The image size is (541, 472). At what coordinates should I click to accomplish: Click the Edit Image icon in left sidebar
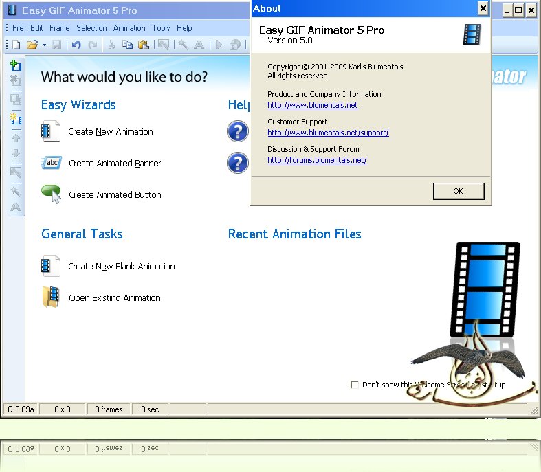pyautogui.click(x=16, y=172)
